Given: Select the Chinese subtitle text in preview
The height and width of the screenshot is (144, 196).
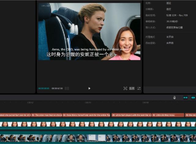Looking at the screenshot, I should 81,55.
